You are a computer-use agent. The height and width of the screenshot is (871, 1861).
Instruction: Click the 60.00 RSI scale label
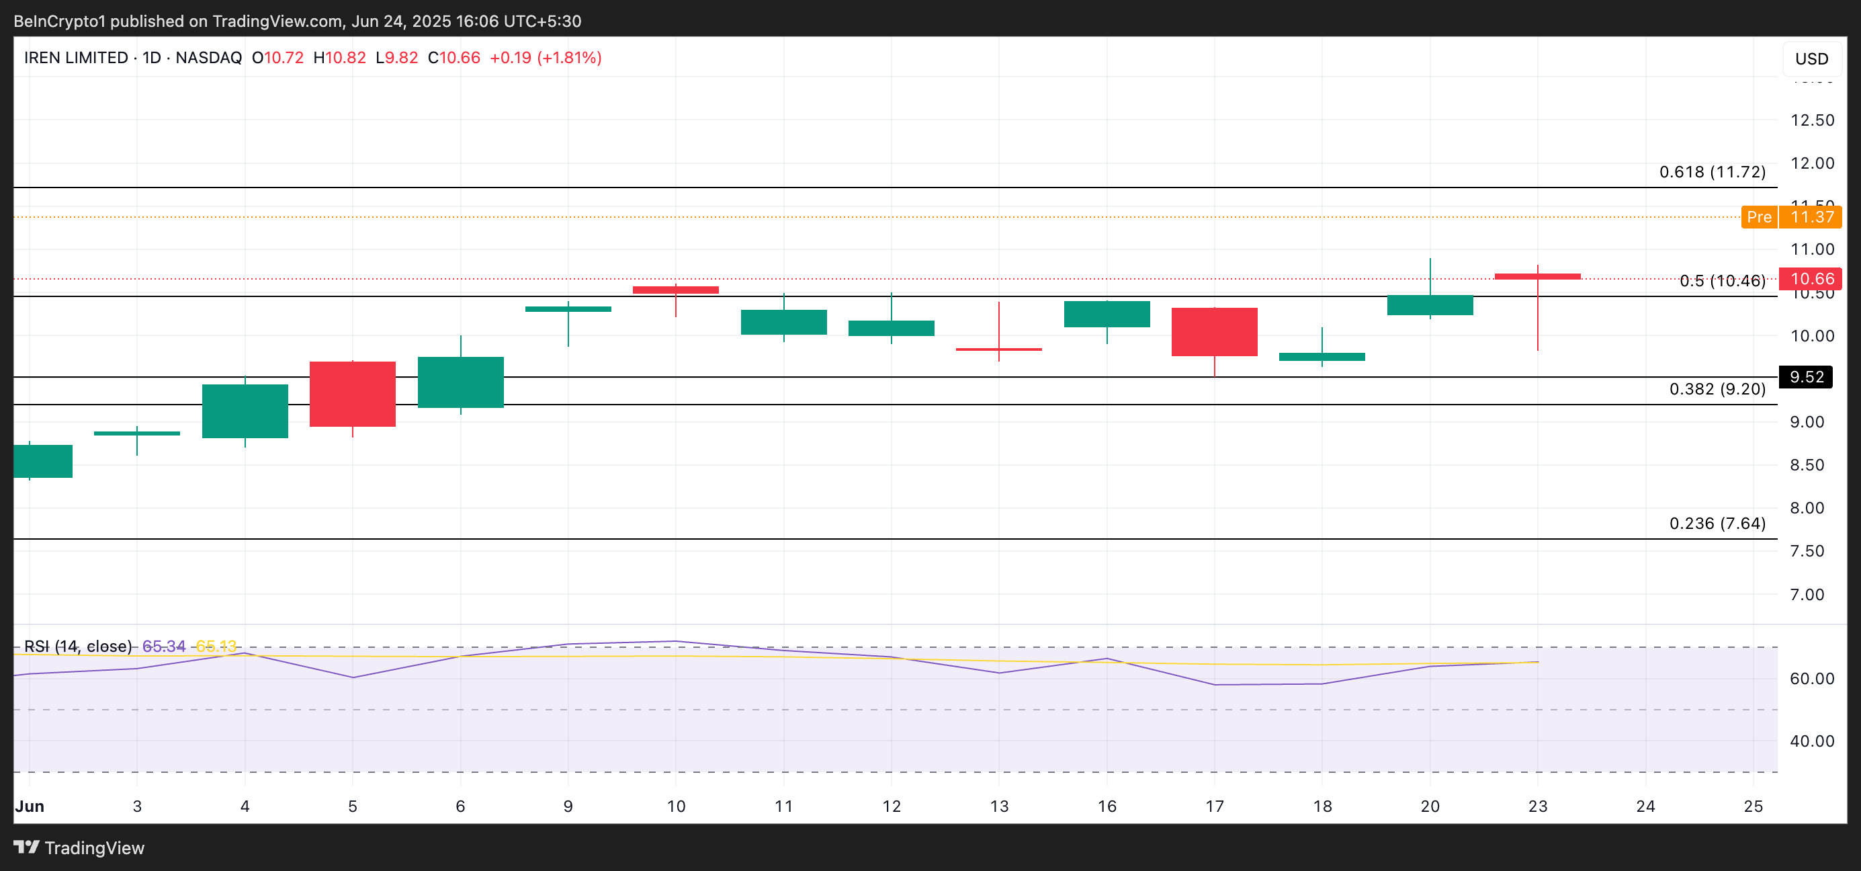click(1811, 679)
